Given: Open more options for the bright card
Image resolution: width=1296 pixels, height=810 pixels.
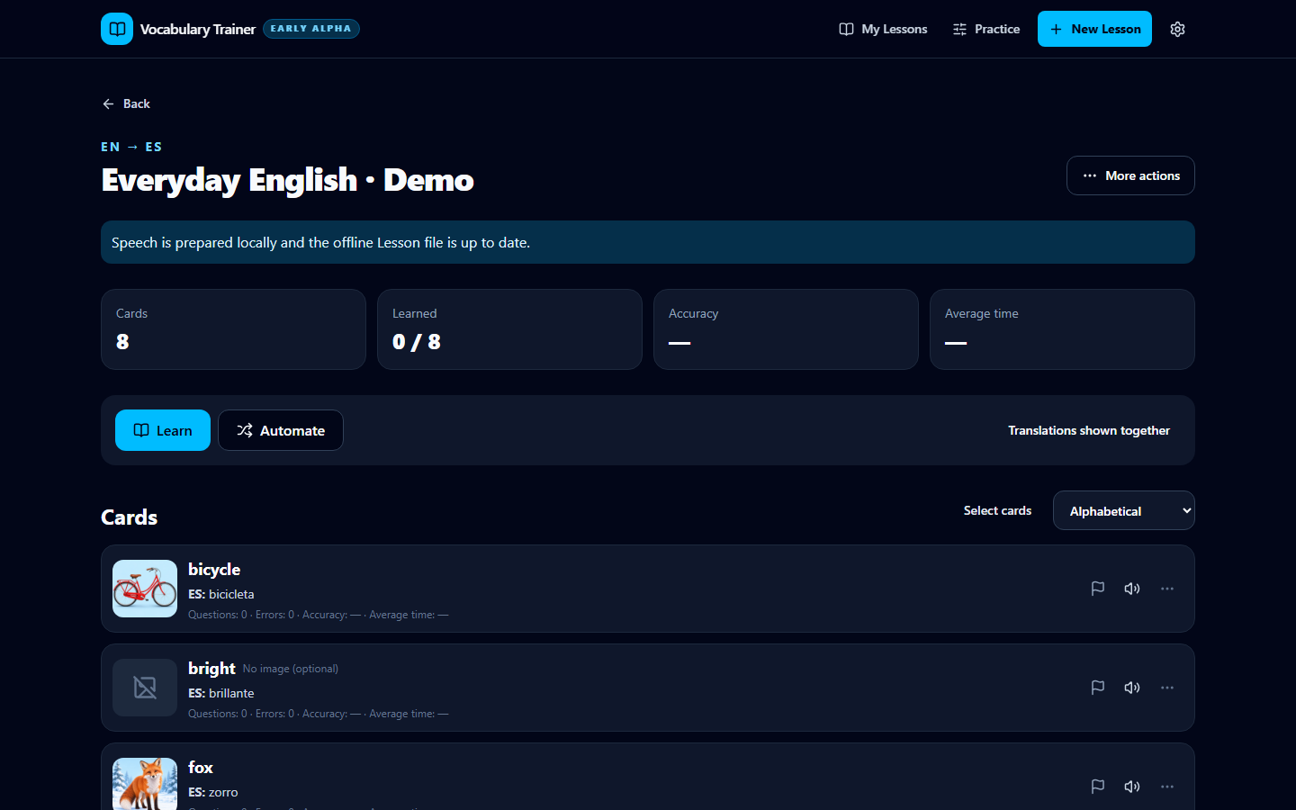Looking at the screenshot, I should 1167,688.
